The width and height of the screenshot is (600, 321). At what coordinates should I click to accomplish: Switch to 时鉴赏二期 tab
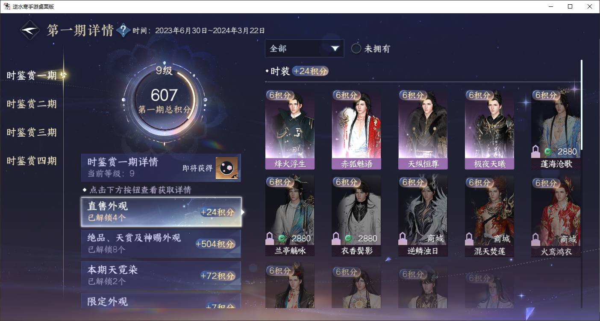click(32, 104)
